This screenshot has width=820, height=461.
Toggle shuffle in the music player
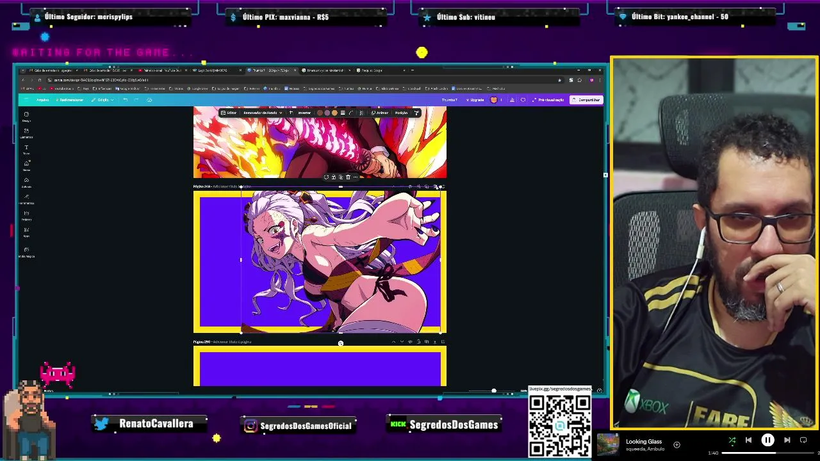pyautogui.click(x=732, y=441)
